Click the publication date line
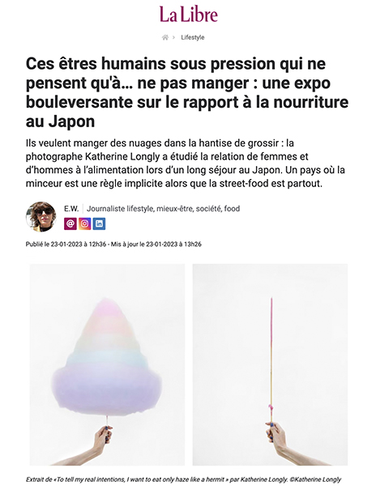 (x=113, y=244)
